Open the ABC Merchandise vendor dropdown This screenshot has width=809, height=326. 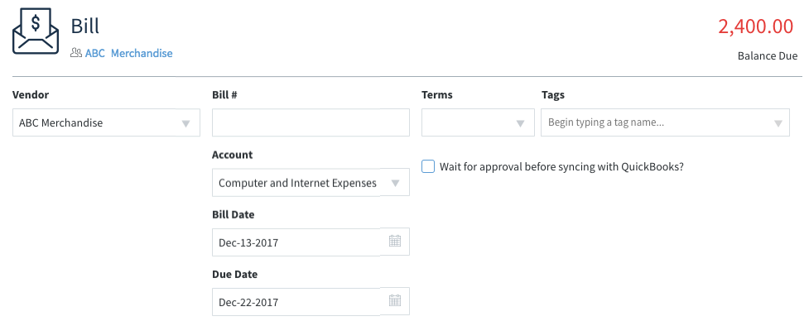pos(106,122)
